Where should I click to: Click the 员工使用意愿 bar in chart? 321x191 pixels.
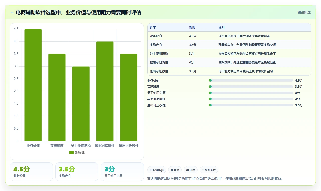coord(81,104)
